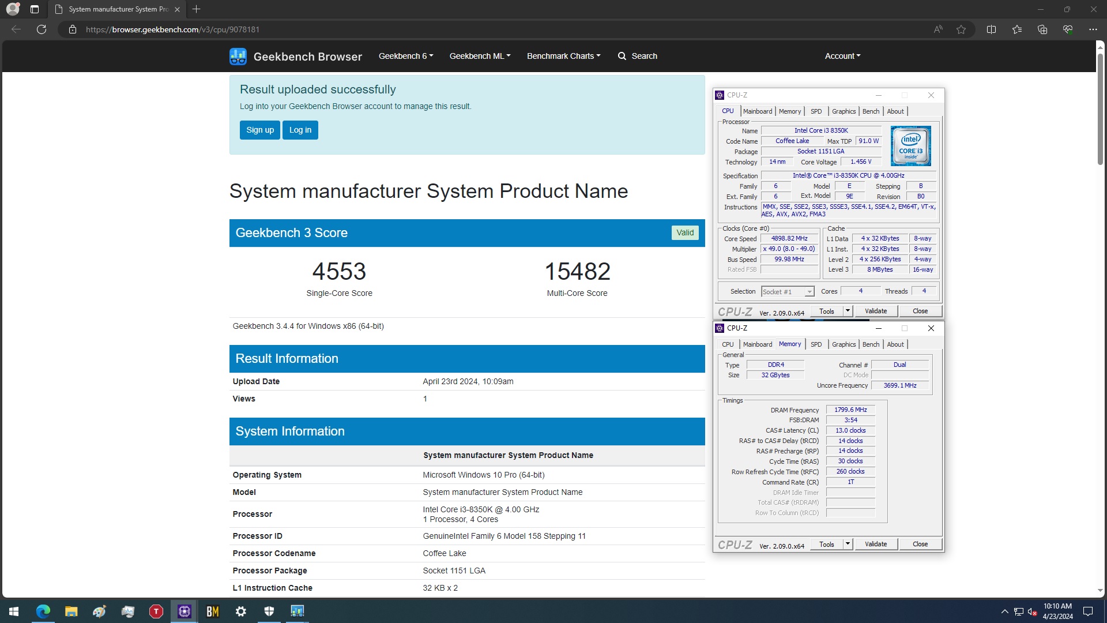
Task: Add page to favorites star icon
Action: [961, 29]
